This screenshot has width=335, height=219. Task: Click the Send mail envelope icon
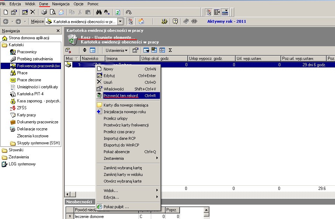[x=61, y=12]
